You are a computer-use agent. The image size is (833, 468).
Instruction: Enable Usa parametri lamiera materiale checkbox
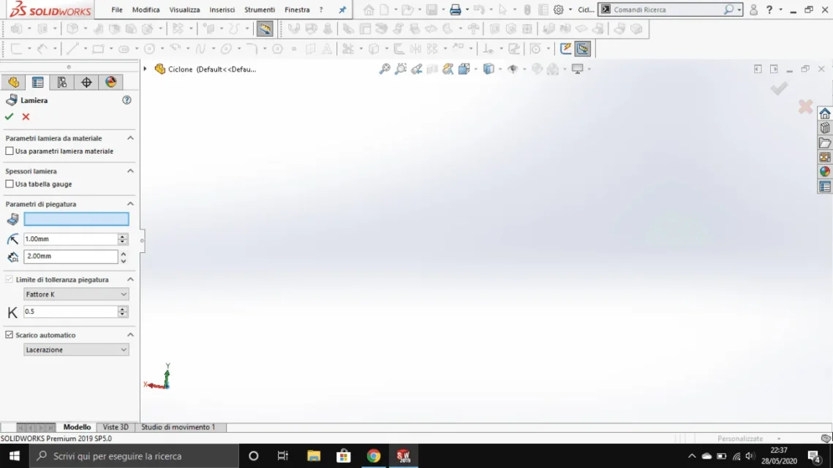10,151
